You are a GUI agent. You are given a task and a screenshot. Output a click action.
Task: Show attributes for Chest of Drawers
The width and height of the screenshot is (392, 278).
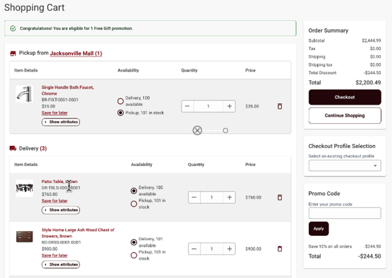coord(61,264)
